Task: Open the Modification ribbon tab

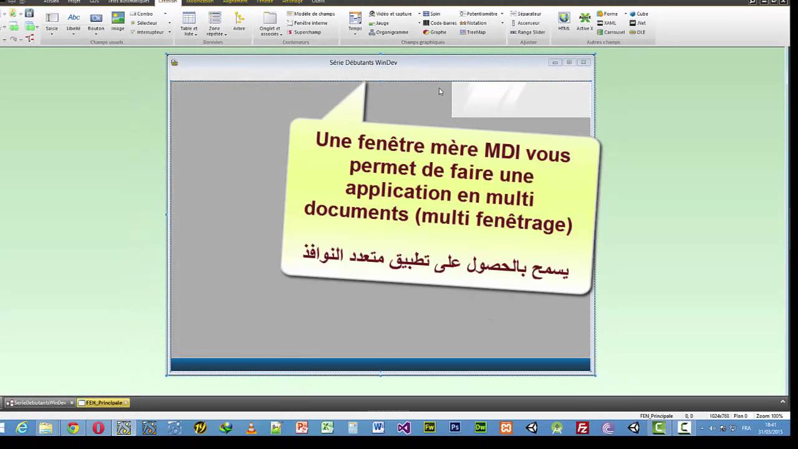Action: point(199,2)
